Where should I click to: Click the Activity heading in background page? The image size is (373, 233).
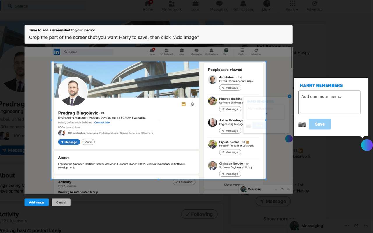9,214
